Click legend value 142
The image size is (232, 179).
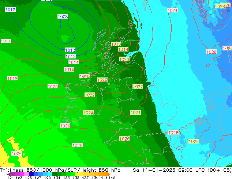112,178
